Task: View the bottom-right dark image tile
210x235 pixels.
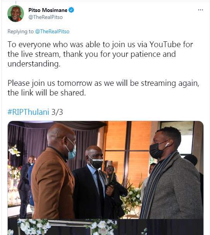Action: tap(161, 227)
